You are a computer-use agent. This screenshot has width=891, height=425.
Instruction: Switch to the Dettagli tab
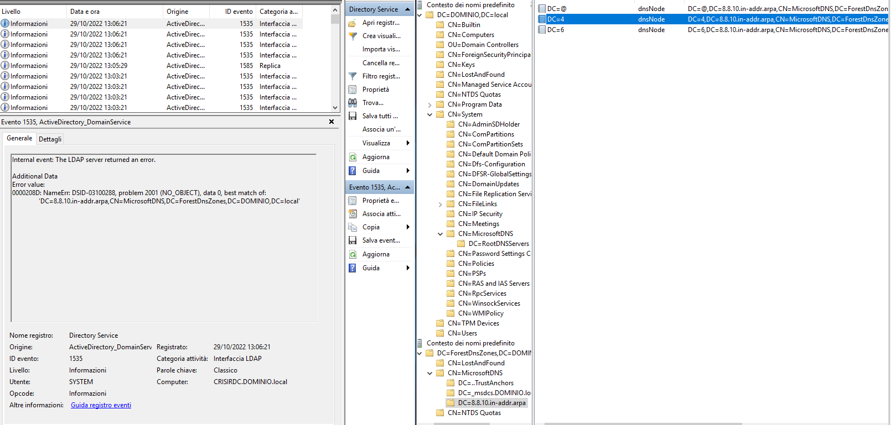pyautogui.click(x=50, y=139)
